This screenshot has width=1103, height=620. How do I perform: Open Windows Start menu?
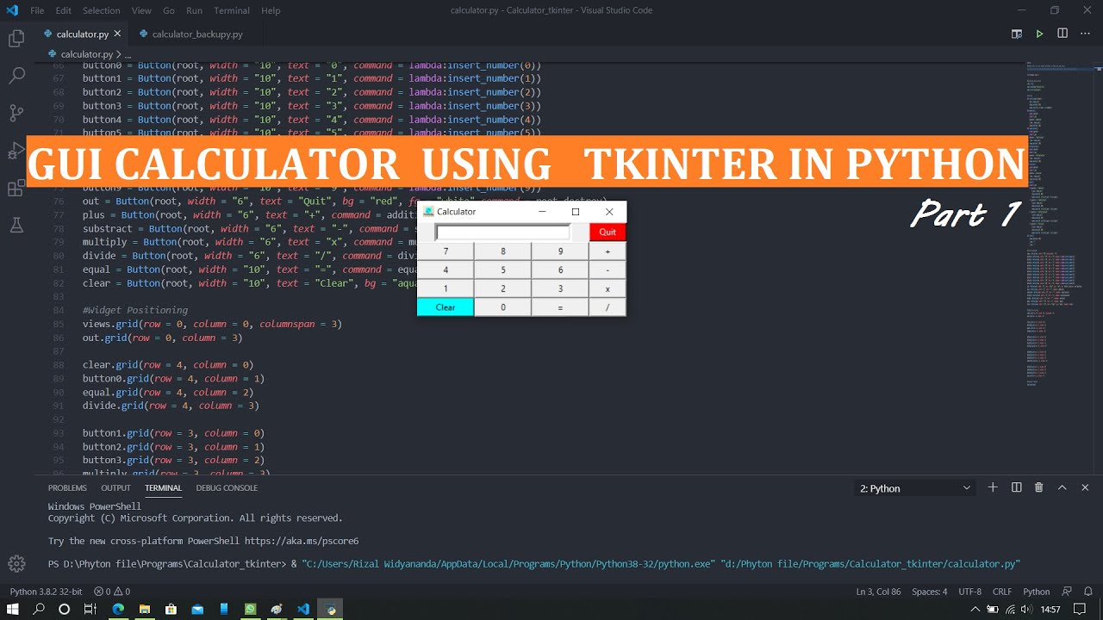click(x=13, y=609)
